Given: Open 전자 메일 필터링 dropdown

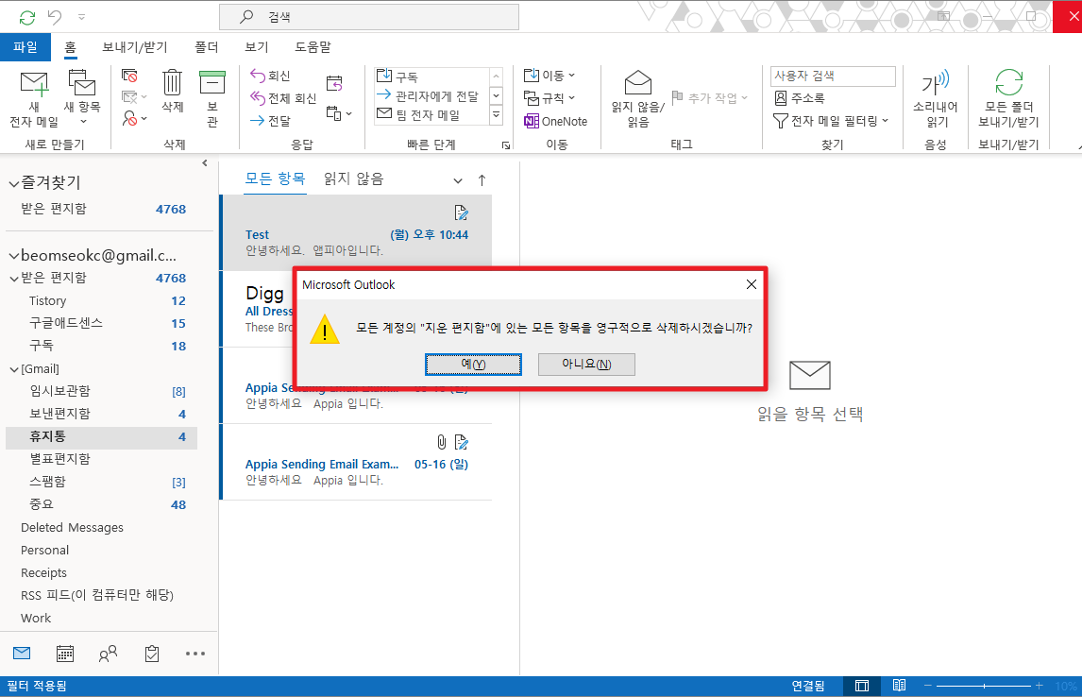Looking at the screenshot, I should [x=831, y=121].
